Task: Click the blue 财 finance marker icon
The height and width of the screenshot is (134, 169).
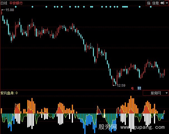Action: (139, 88)
